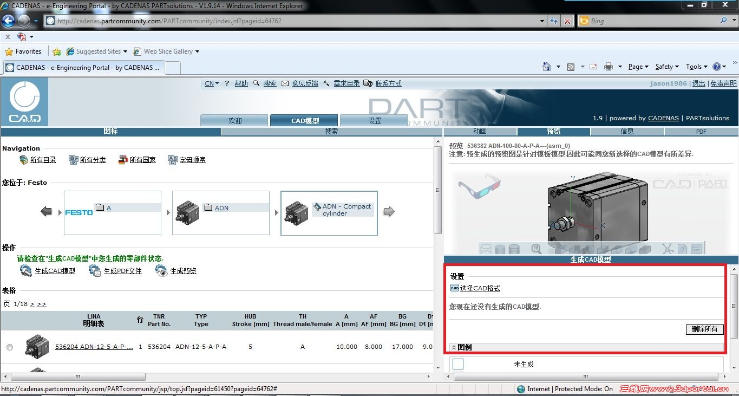
Task: Click into the Bing search box
Action: [x=654, y=21]
